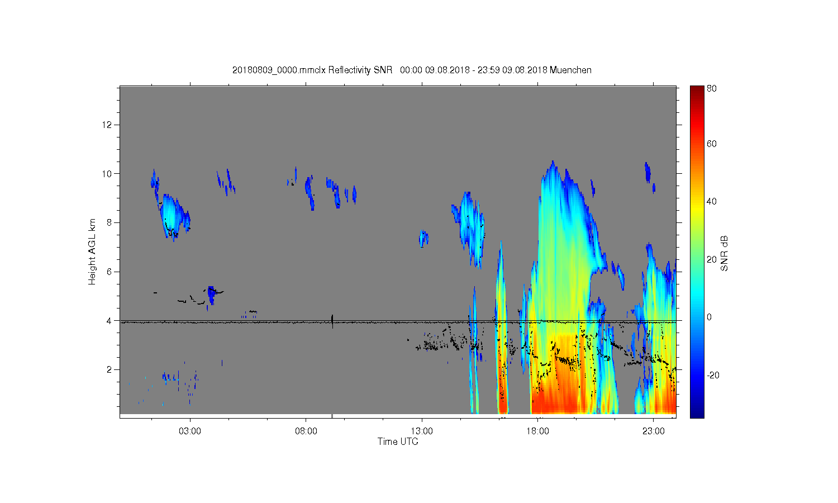838x503 pixels.
Task: Click the colorbar value 20
Action: 712,259
